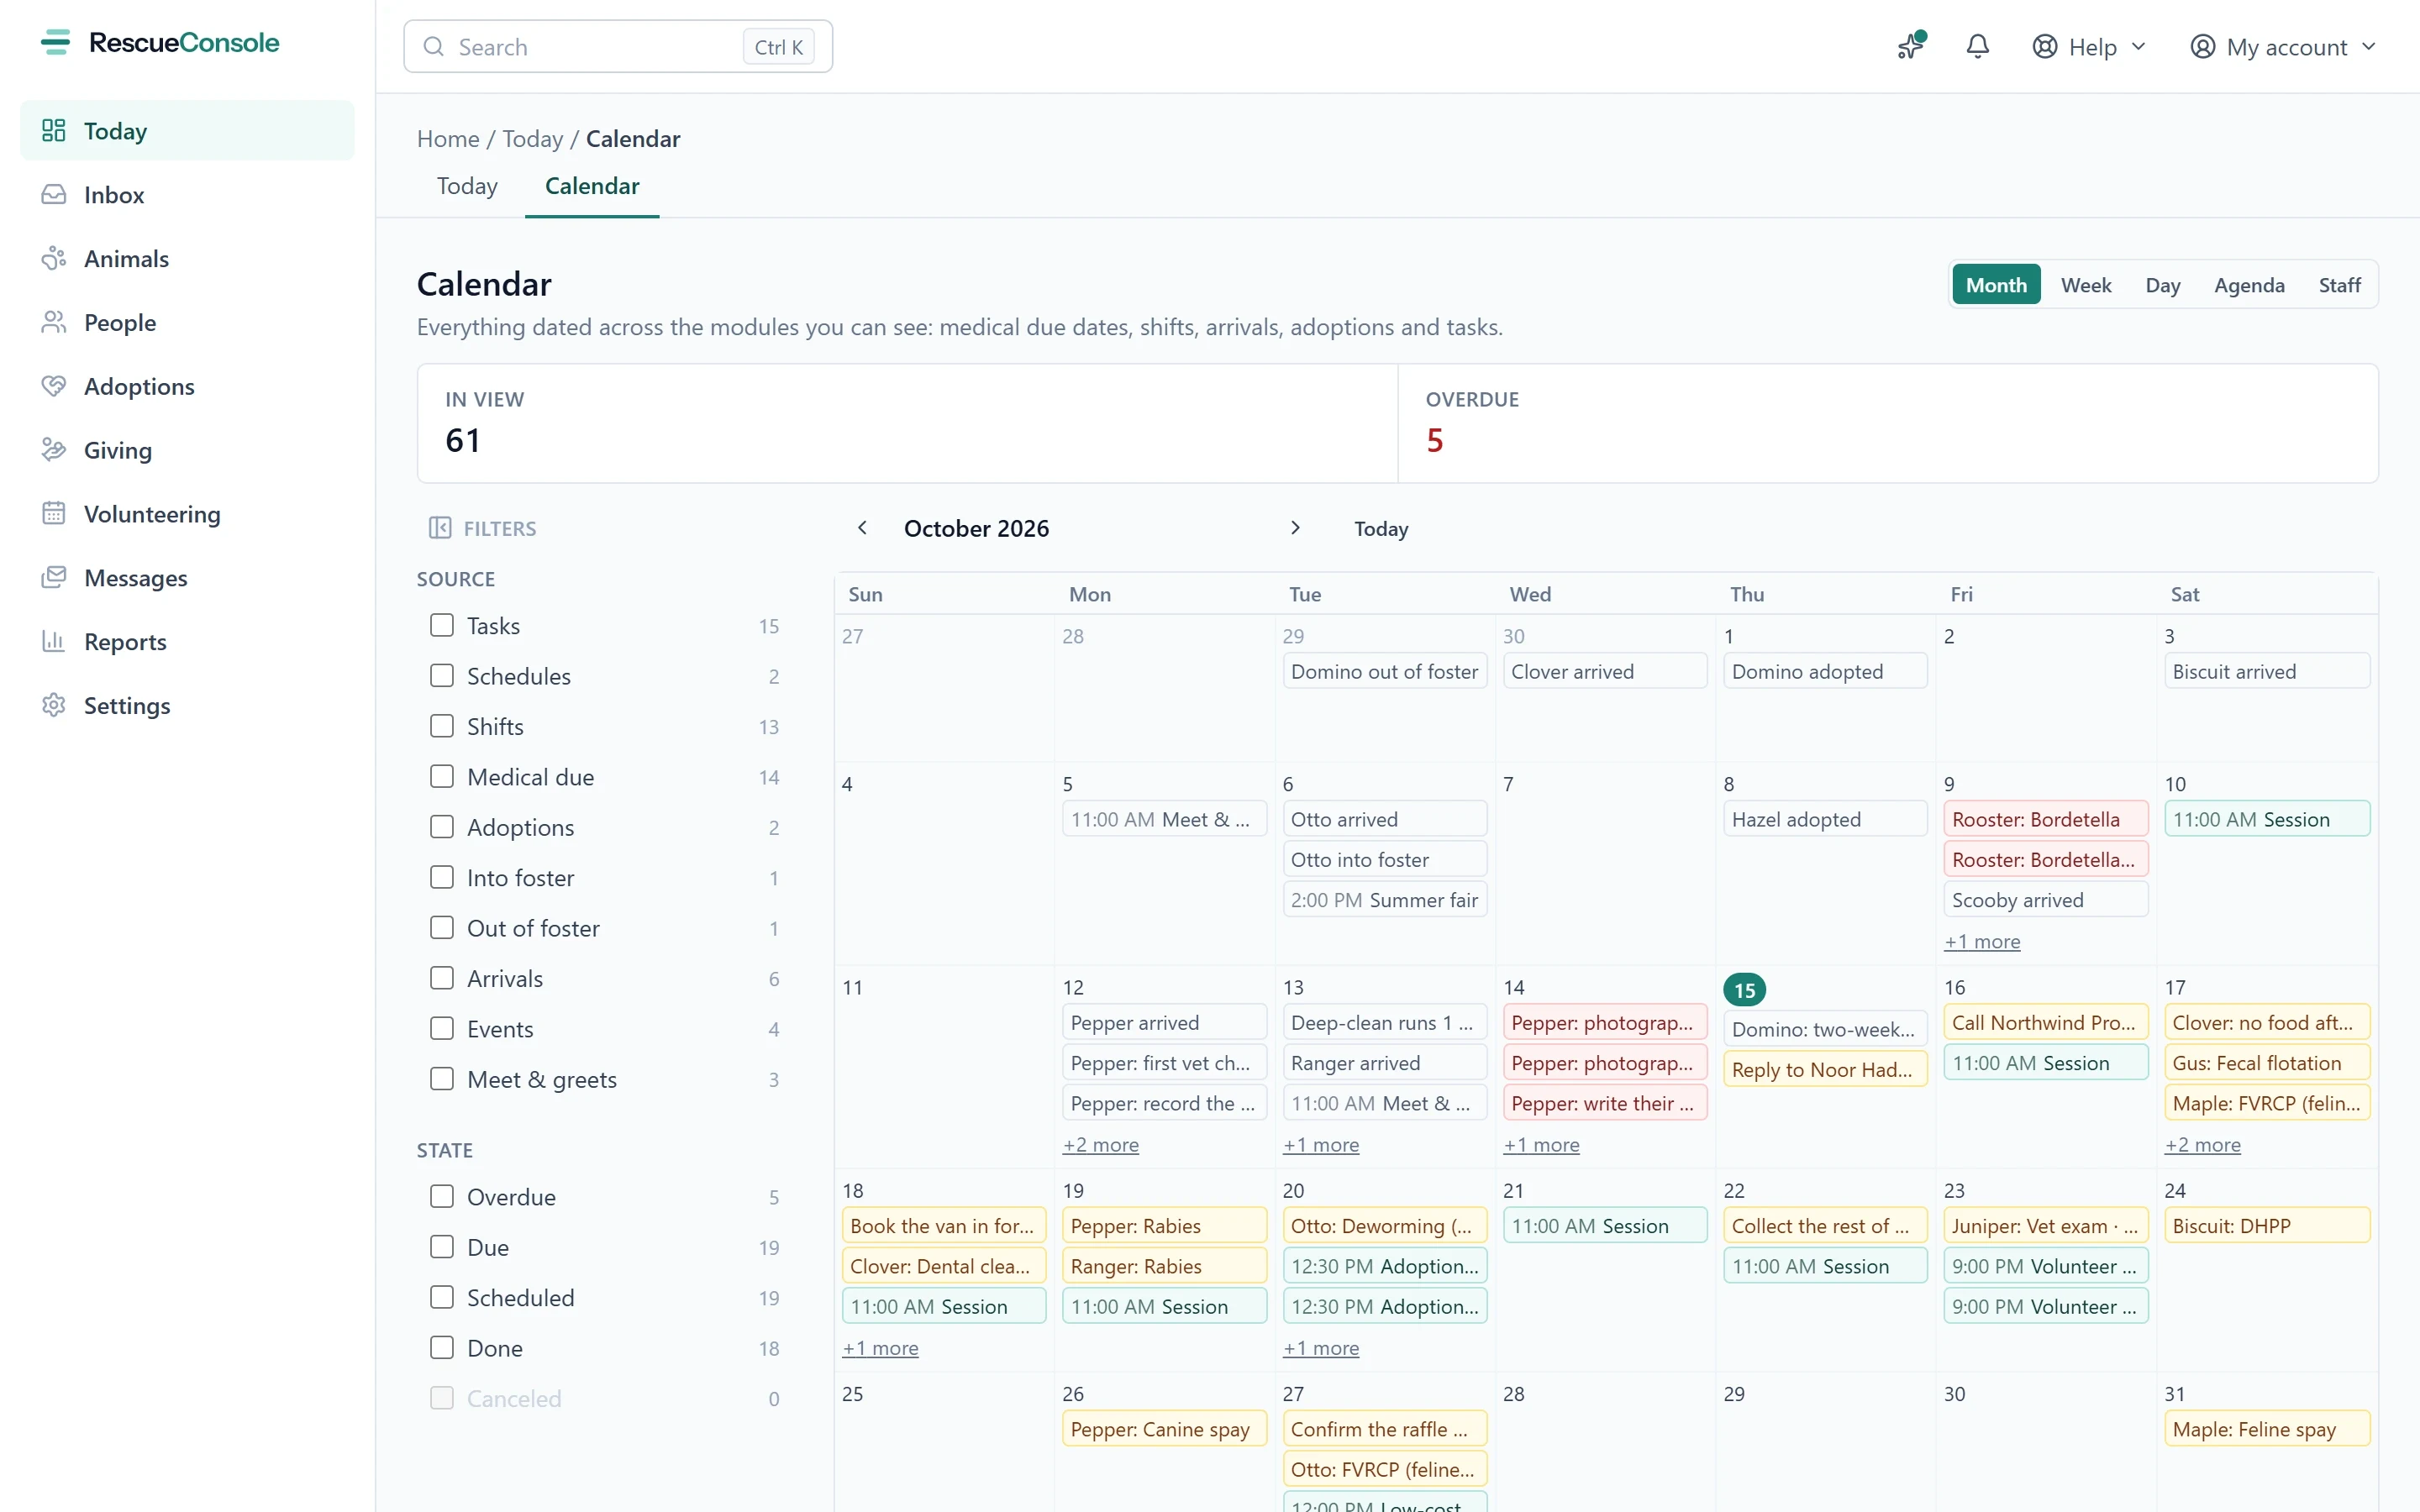
Task: Select day 15 in the calendar
Action: pos(1744,990)
